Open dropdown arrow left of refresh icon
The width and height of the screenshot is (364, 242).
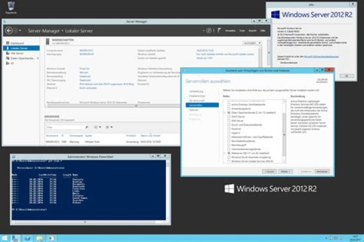pos(204,30)
